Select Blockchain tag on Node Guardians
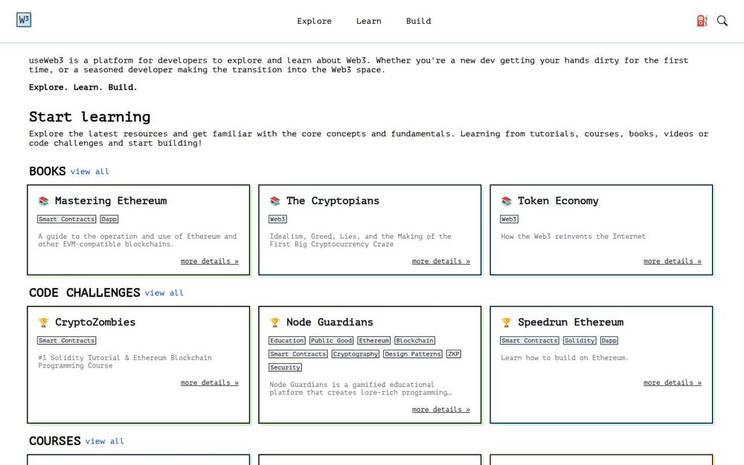The height and width of the screenshot is (465, 744). click(414, 341)
